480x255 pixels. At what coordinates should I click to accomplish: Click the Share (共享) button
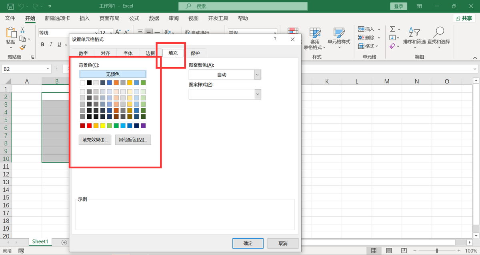click(464, 18)
